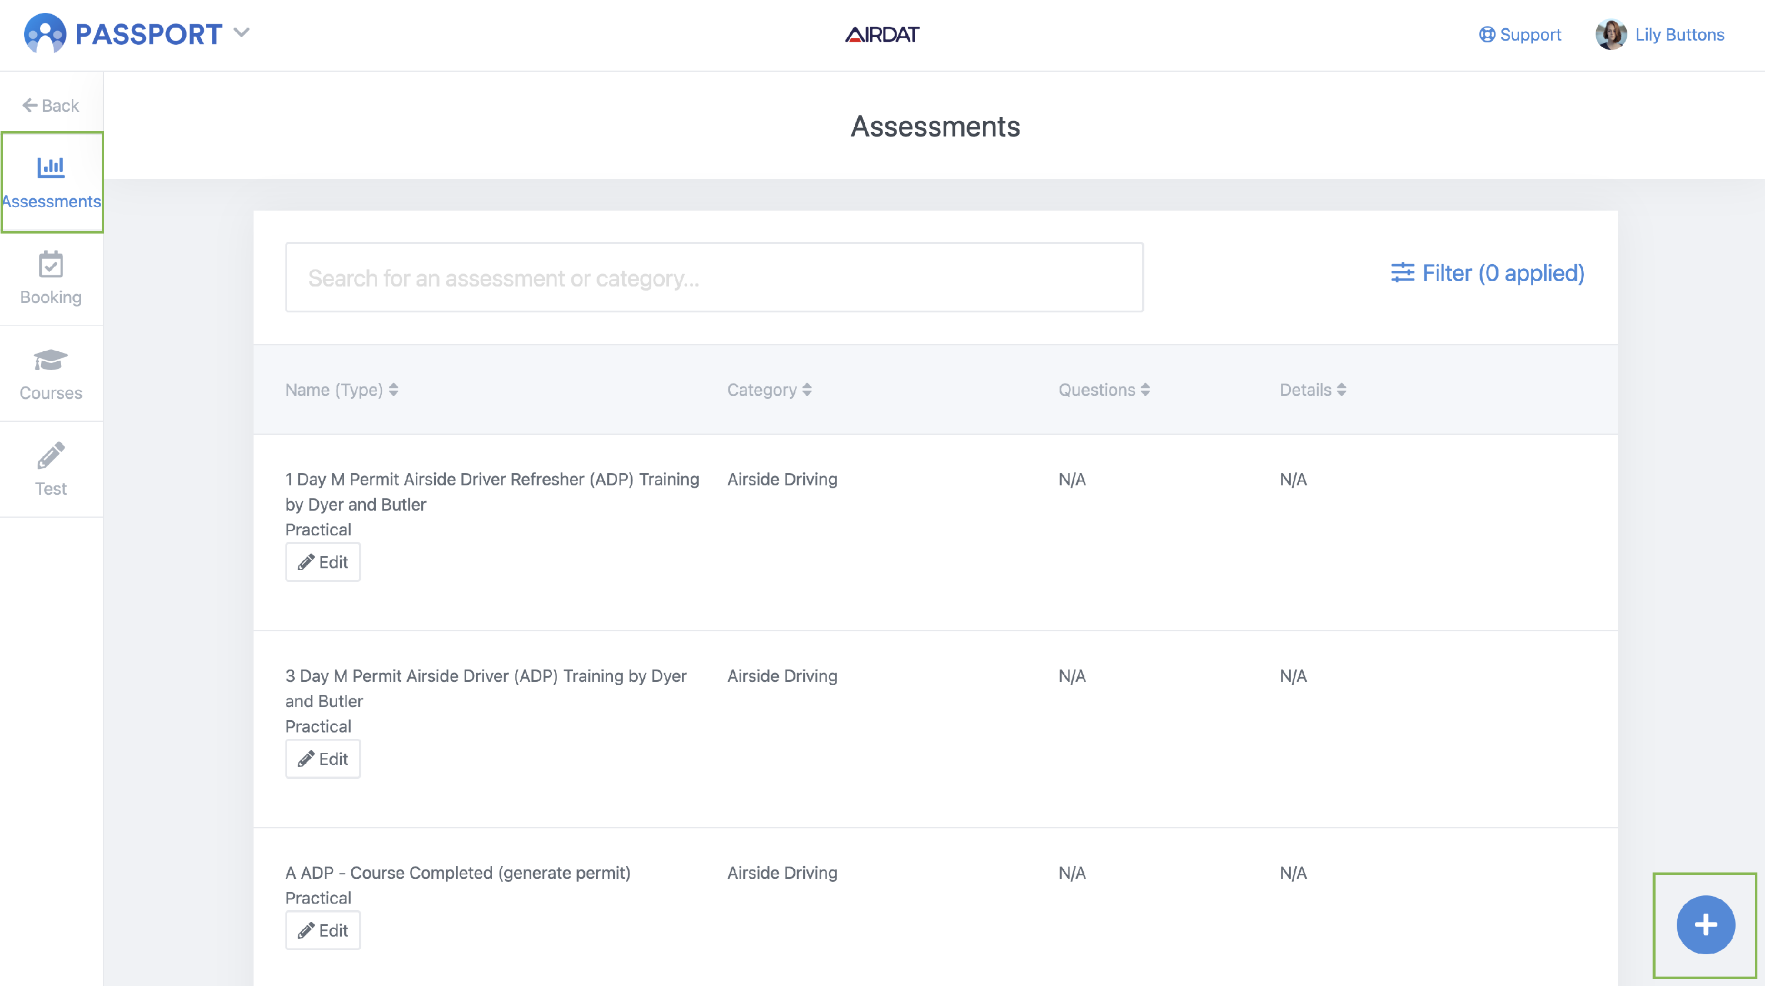Screen dimensions: 1765x986
Task: Click Airside Driving category in 1 Day row
Action: (x=782, y=479)
